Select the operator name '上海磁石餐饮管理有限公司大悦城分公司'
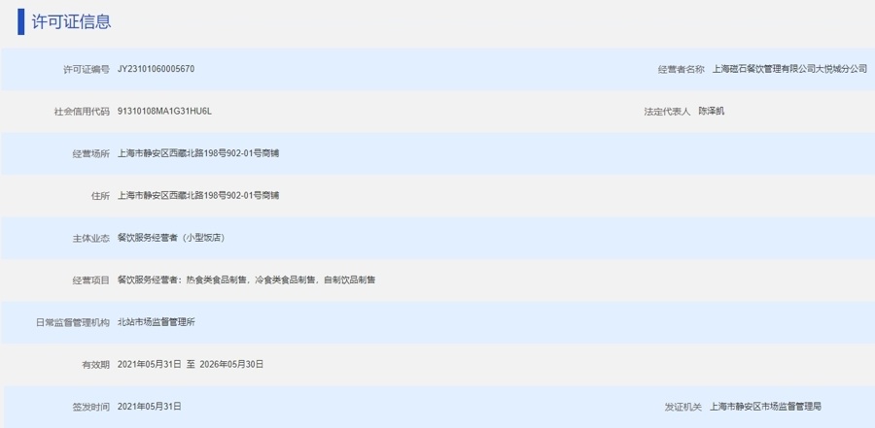 point(789,69)
